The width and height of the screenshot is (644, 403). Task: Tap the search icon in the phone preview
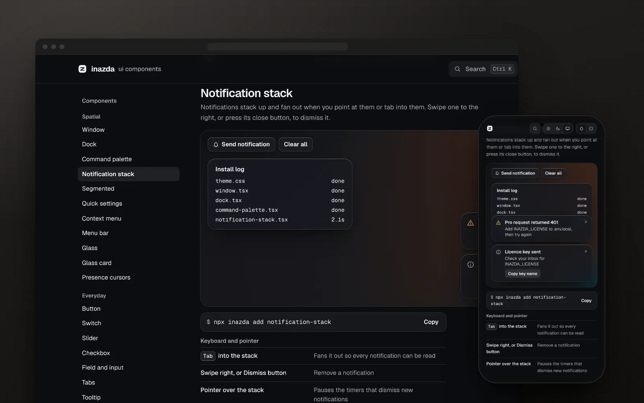pyautogui.click(x=535, y=129)
